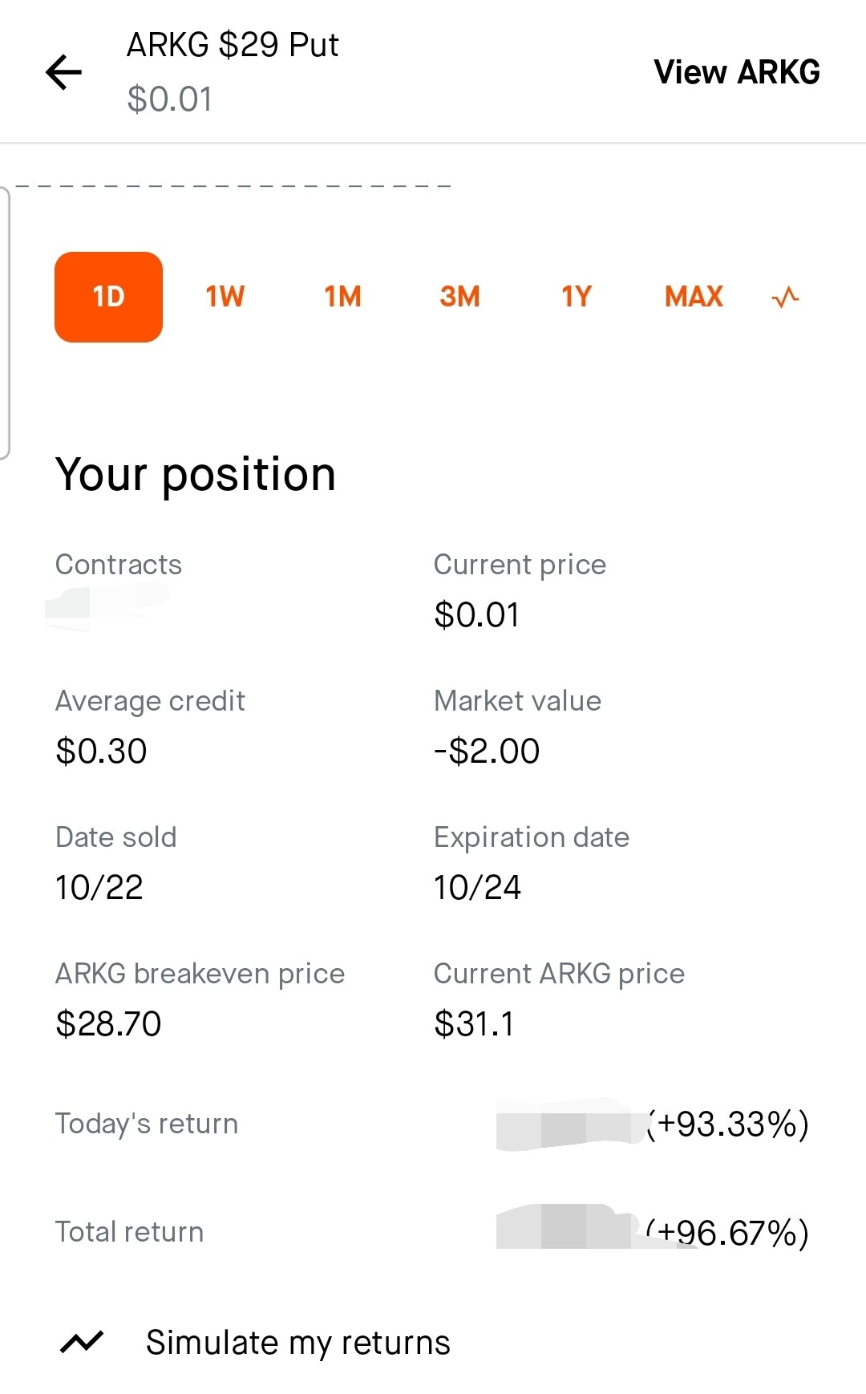Tap the Total return percentage +96.67%
This screenshot has width=866, height=1394.
(728, 1233)
